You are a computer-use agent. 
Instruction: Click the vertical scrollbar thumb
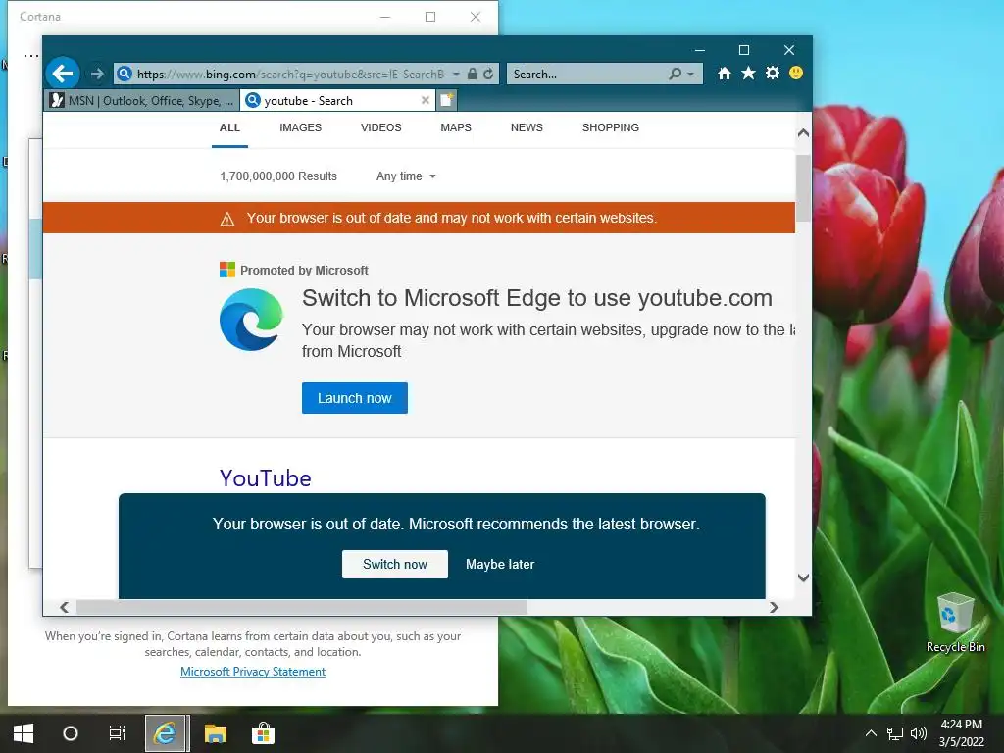pyautogui.click(x=804, y=188)
